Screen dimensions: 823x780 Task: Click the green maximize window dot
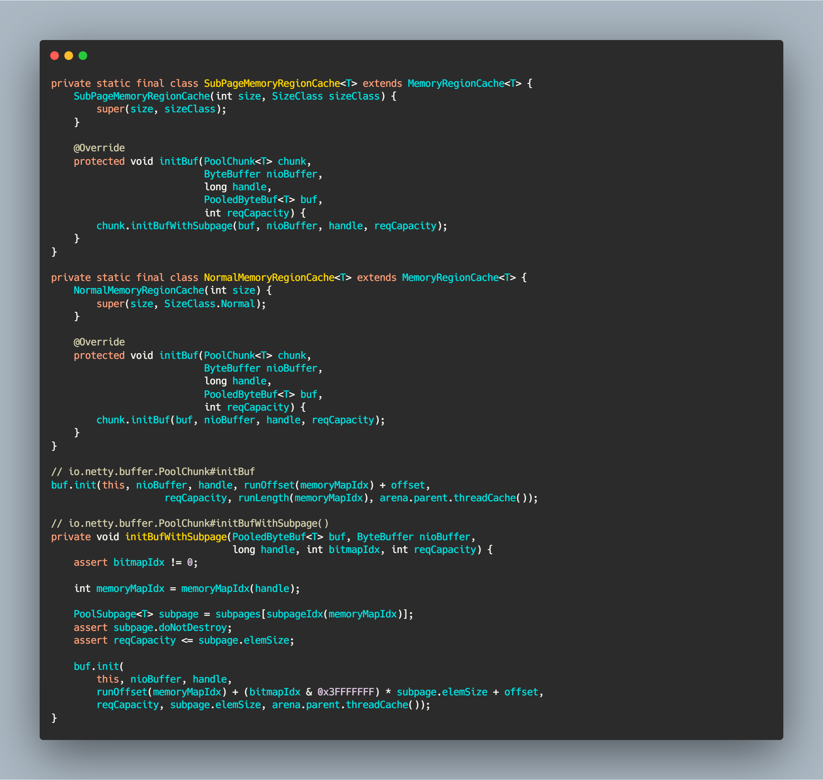tap(83, 56)
